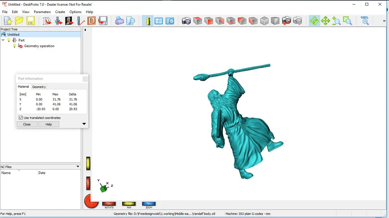This screenshot has width=389, height=218.
Task: Select the plain dark gray cube view
Action: click(x=275, y=21)
